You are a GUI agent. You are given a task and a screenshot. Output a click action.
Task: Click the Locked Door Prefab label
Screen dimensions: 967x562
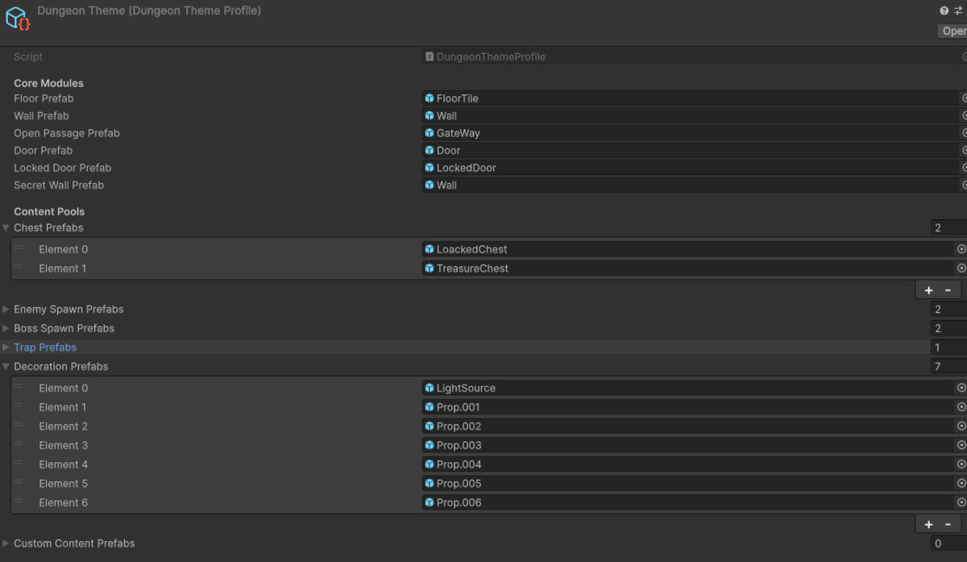(63, 168)
